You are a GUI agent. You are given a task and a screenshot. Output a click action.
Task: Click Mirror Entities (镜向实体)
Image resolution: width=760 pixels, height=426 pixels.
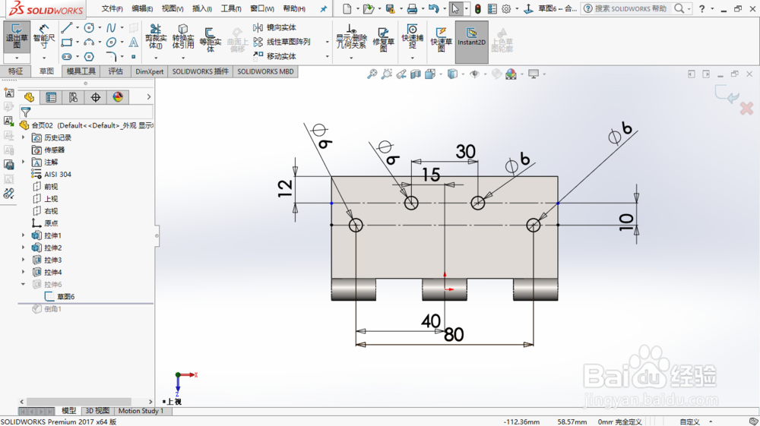[275, 27]
